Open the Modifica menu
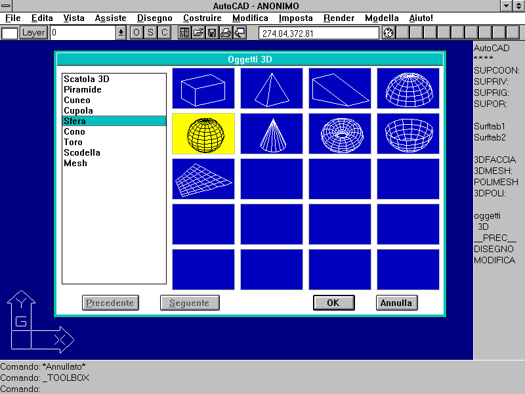Viewport: 525px width, 394px height. point(250,18)
